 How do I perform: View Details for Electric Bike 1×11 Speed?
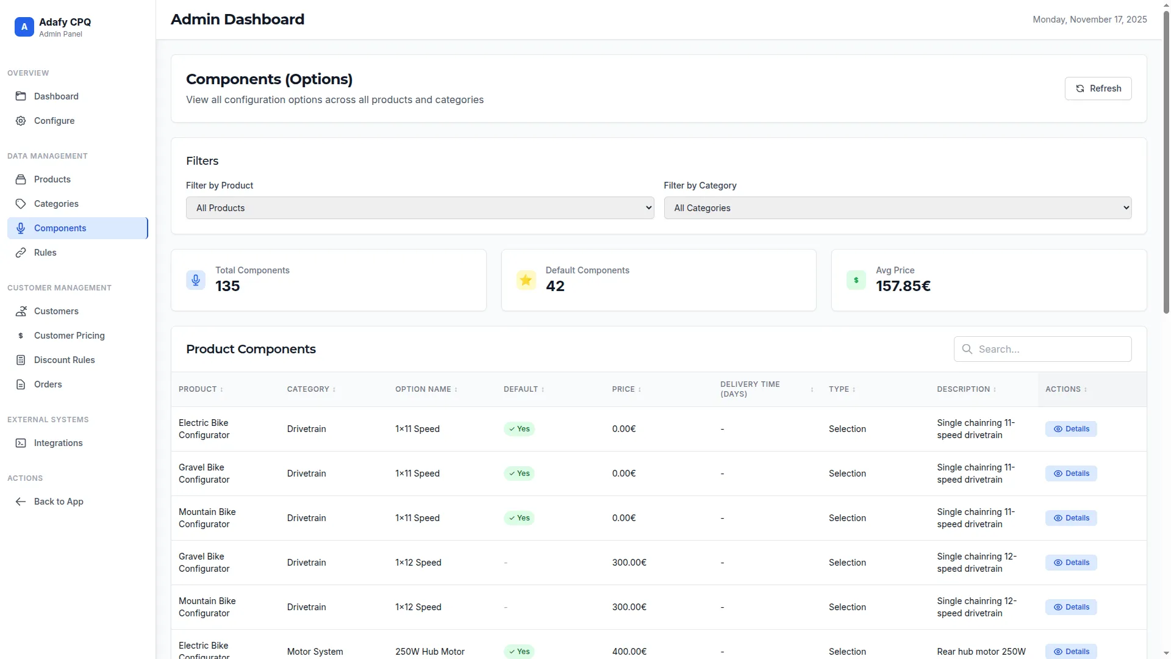tap(1071, 429)
